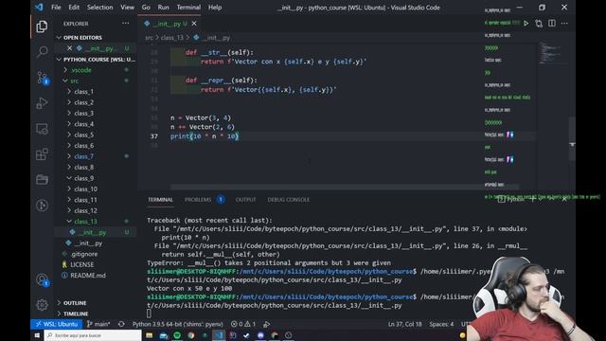
Task: Expand the class_1 folder
Action: [x=95, y=92]
